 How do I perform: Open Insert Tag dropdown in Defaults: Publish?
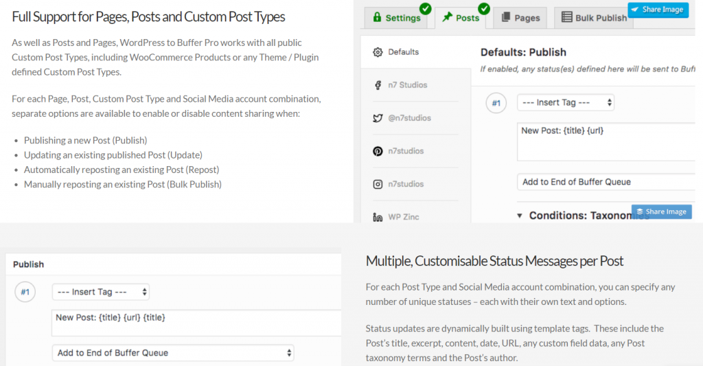[566, 103]
